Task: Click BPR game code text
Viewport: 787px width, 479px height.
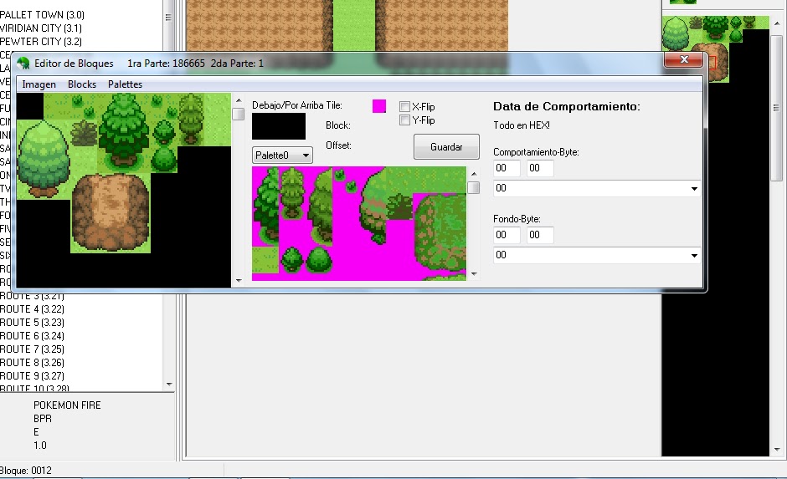Action: point(43,419)
